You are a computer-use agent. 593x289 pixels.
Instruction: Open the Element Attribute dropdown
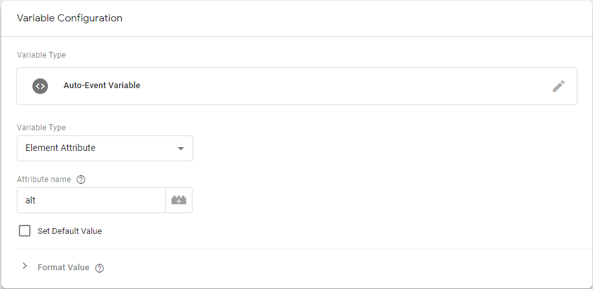[x=105, y=148]
